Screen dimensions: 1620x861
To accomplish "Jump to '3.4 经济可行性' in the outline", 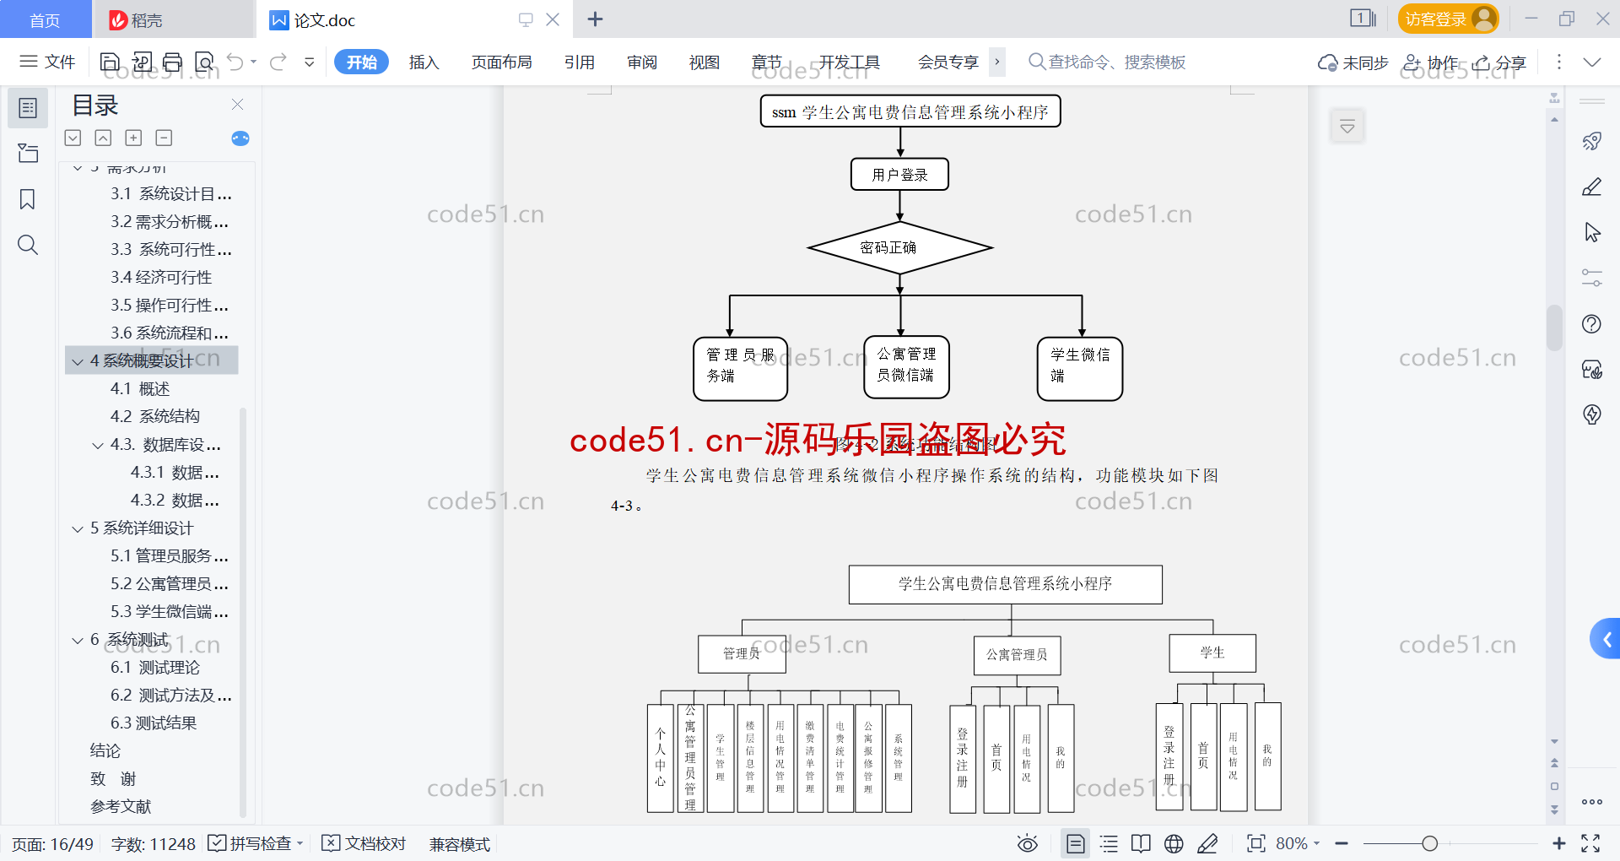I will point(161,278).
